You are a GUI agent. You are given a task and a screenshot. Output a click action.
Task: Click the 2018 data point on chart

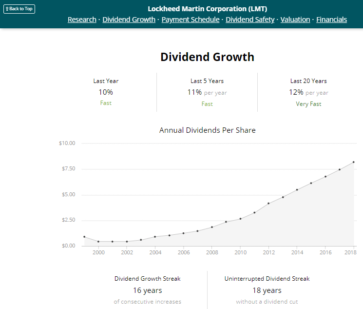click(x=354, y=162)
